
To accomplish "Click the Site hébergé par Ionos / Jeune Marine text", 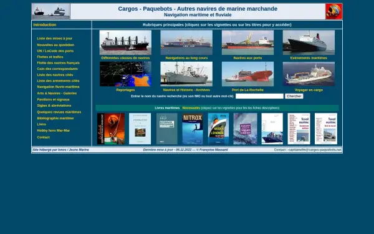I will tap(61, 150).
